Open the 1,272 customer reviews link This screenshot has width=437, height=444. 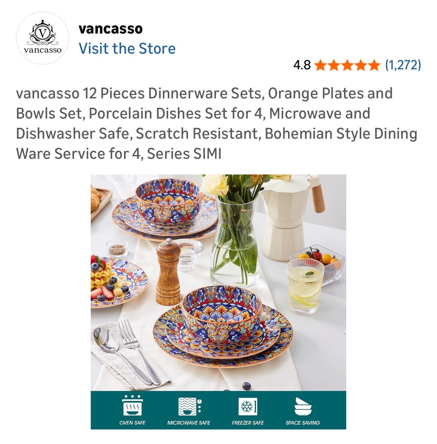pos(403,65)
